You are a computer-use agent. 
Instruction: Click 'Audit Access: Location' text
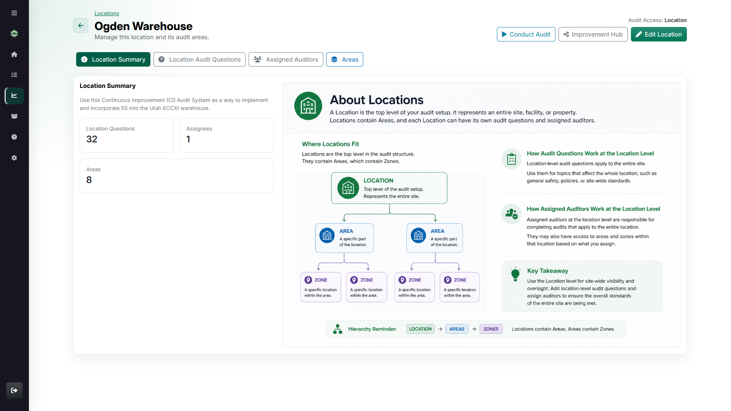pos(657,20)
